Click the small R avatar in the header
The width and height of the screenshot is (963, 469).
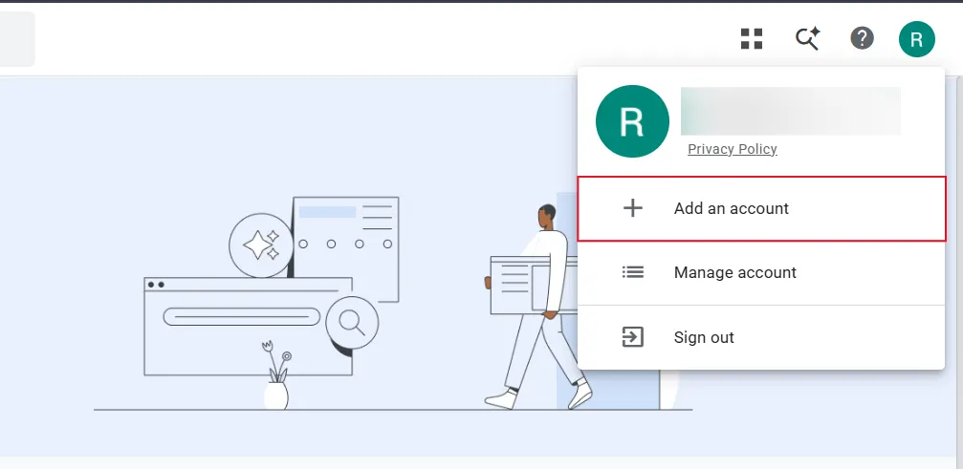[916, 39]
